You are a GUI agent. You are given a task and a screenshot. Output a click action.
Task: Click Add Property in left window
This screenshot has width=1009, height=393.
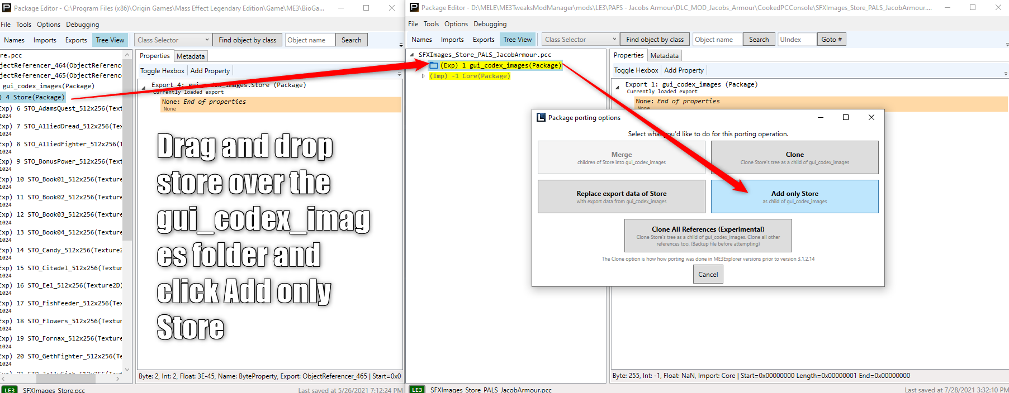pos(210,71)
